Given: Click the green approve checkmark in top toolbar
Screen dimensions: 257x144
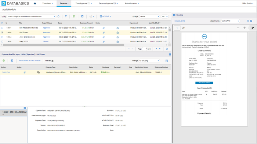Looking at the screenshot, I should click(x=74, y=16).
